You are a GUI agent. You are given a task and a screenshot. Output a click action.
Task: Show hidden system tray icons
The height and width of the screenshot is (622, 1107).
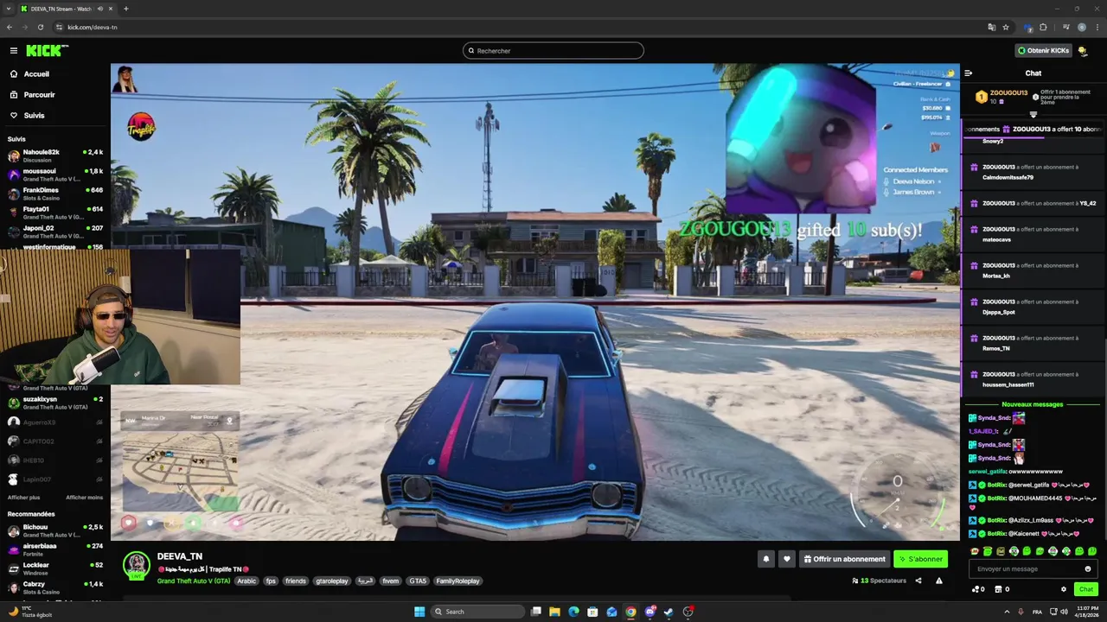(x=1007, y=612)
